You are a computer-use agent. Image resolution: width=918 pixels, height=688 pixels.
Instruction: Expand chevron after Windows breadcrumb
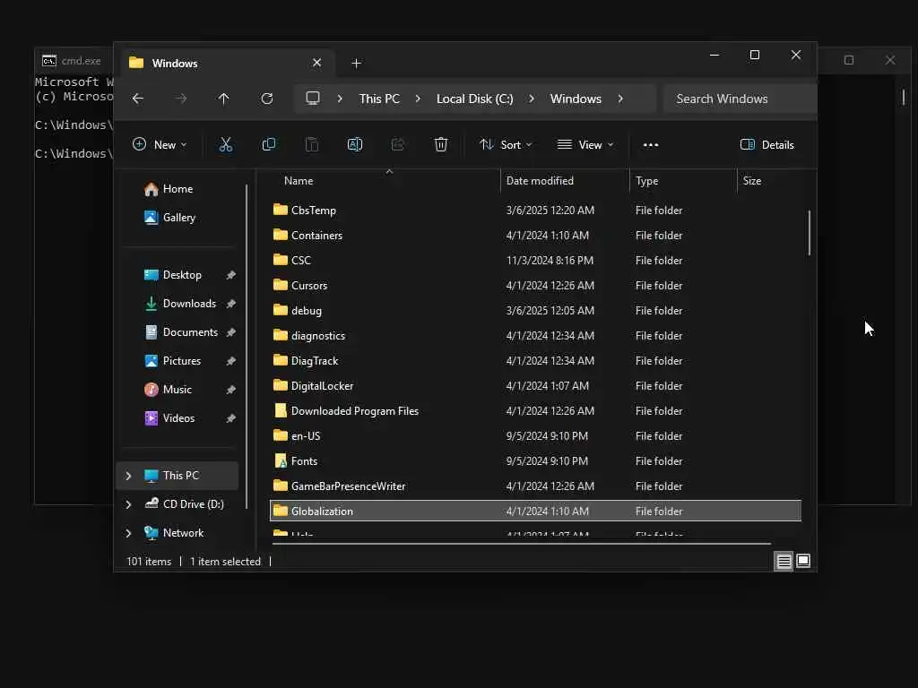coord(620,99)
